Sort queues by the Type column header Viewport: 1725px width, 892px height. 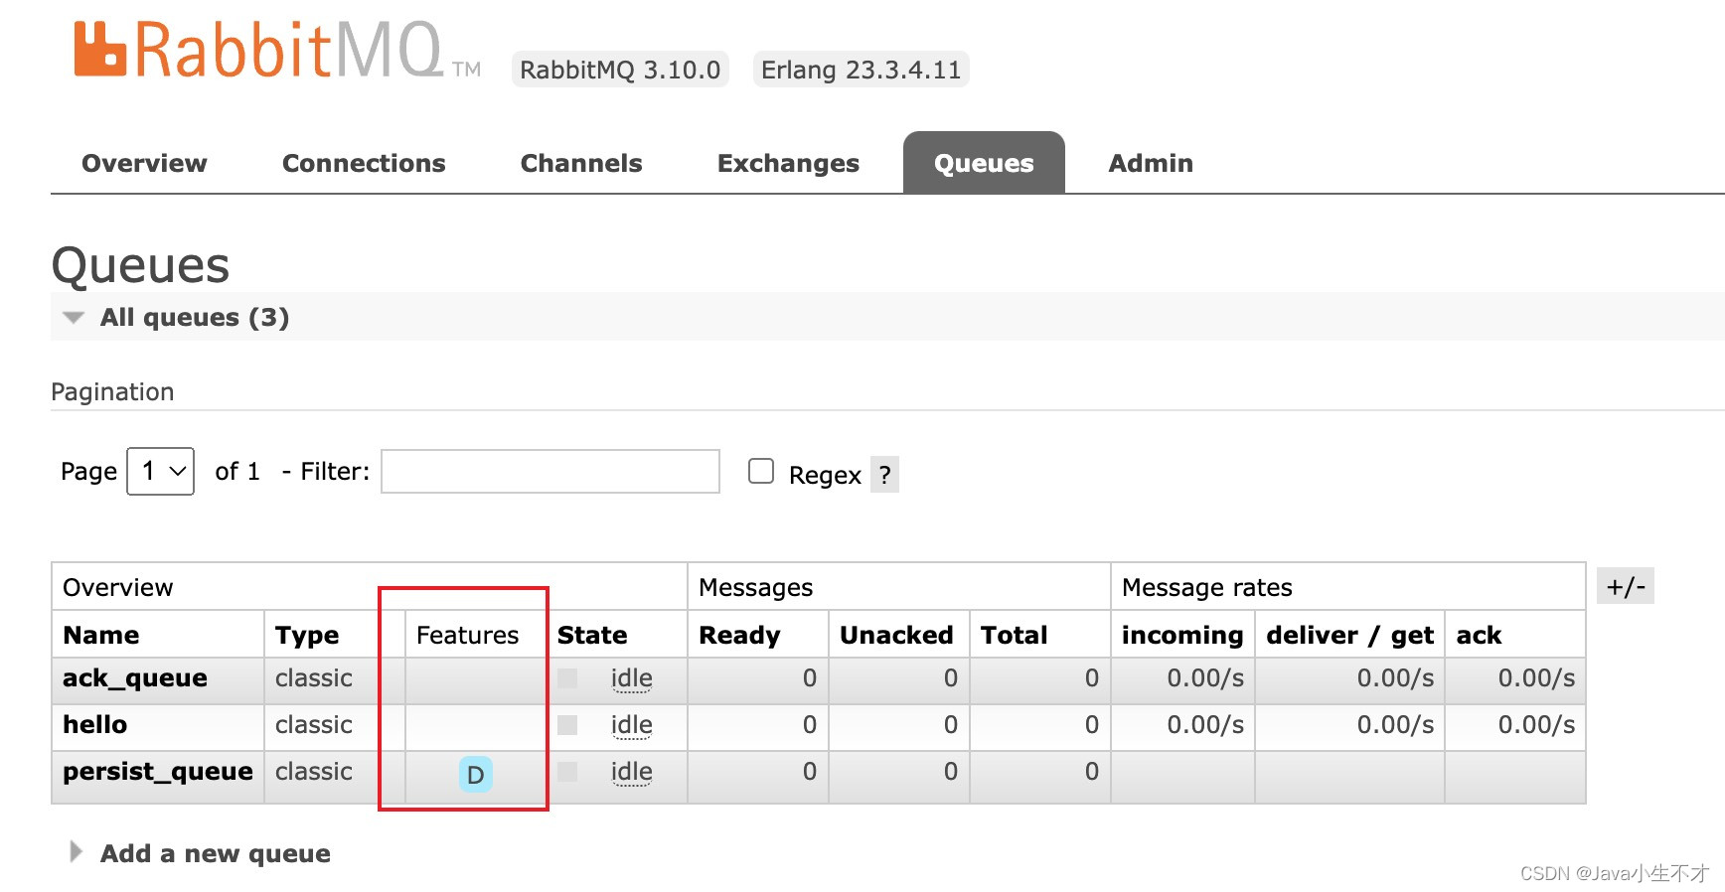point(307,635)
